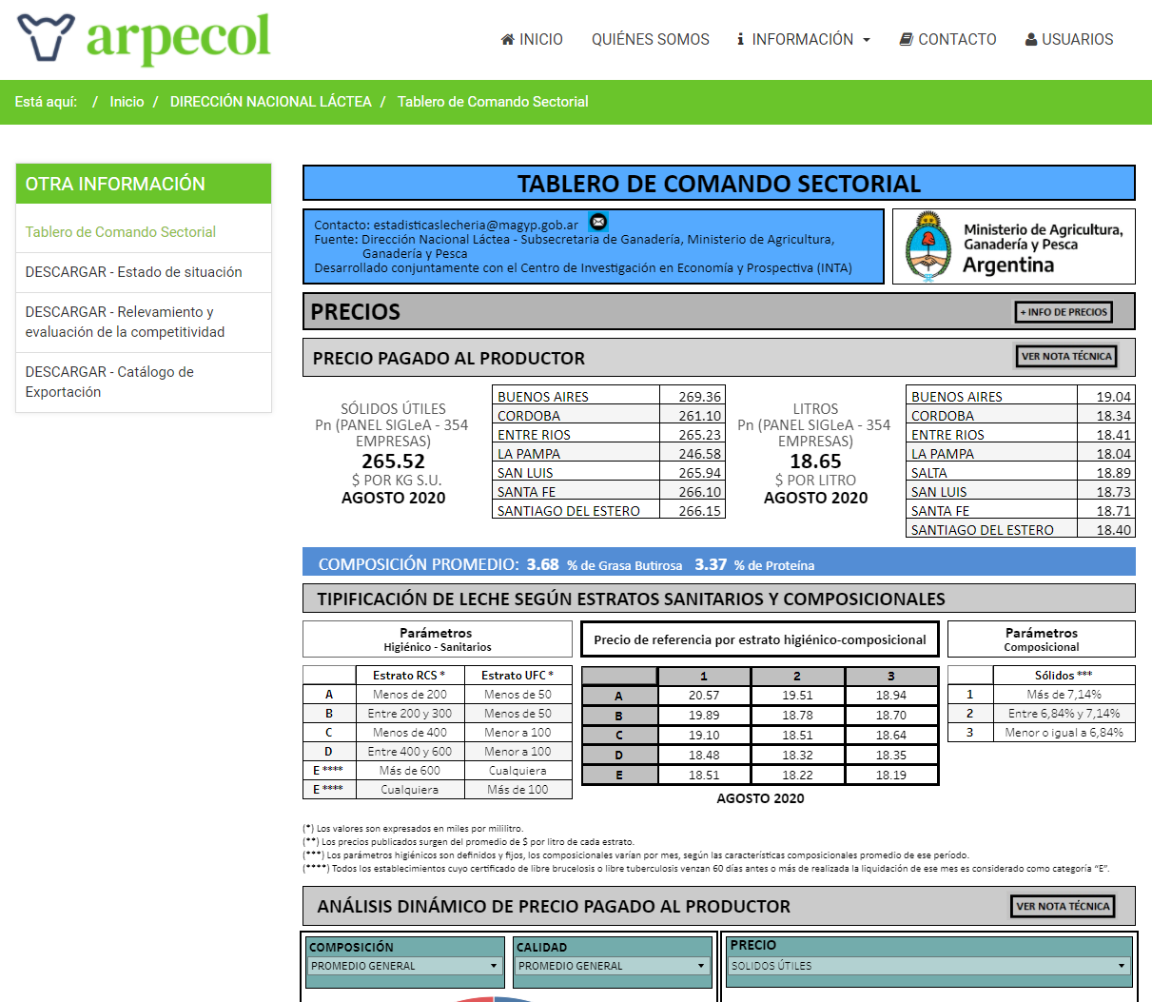Screen dimensions: 1152x1002
Task: Click BUENOS AIRES value 269.36 in solids table
Action: coord(700,397)
